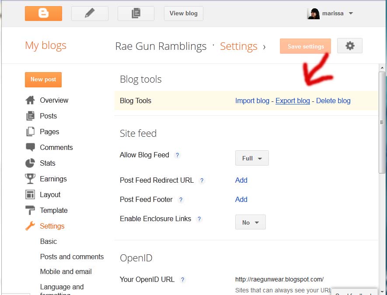Click the OpenID section heading
Viewport: 387px width, 295px height.
pos(136,258)
